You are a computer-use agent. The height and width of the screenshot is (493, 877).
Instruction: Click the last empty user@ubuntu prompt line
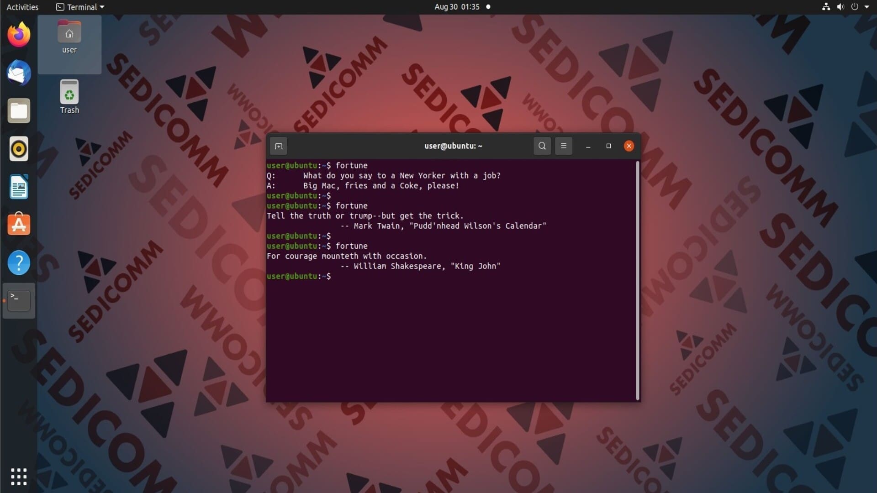pyautogui.click(x=299, y=276)
